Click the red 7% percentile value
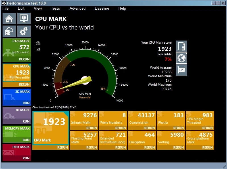The height and width of the screenshot is (169, 227). [168, 59]
